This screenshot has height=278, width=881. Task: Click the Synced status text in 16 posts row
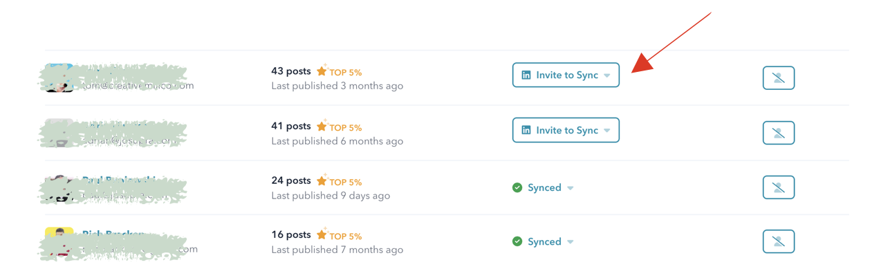544,241
